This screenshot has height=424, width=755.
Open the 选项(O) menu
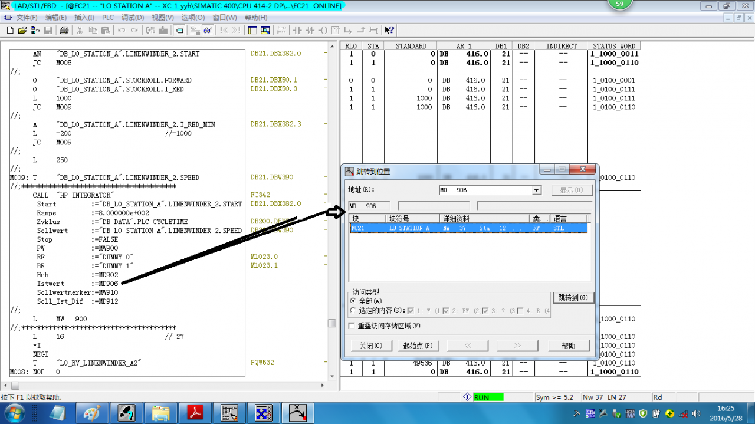point(193,18)
